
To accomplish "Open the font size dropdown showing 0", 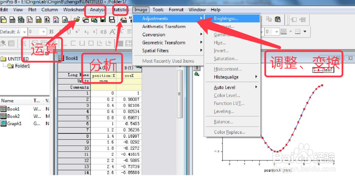I will [44, 32].
